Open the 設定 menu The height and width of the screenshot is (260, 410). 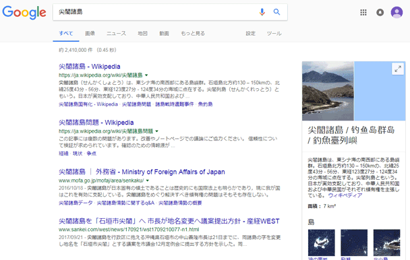250,34
